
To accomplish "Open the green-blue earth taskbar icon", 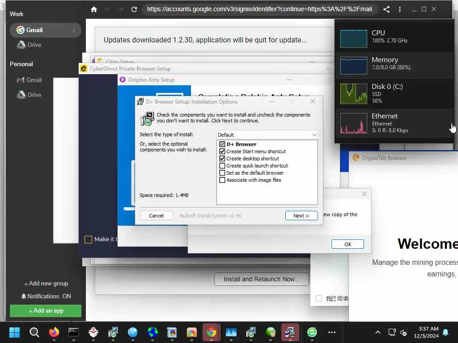I will tap(153, 332).
